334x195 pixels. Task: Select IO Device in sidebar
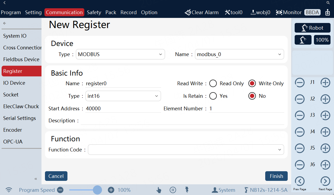click(14, 83)
